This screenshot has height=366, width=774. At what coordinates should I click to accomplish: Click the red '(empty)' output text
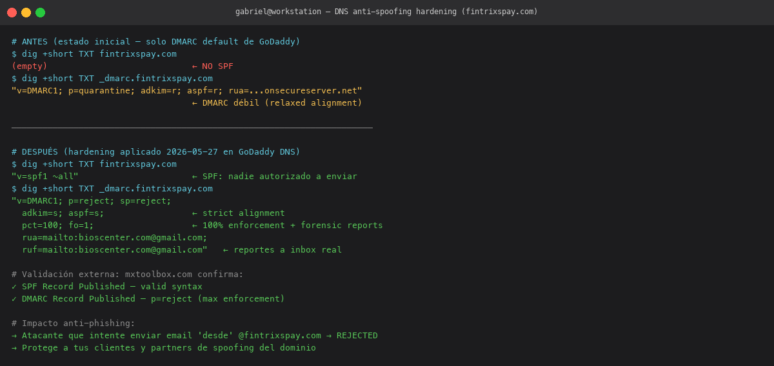coord(30,66)
